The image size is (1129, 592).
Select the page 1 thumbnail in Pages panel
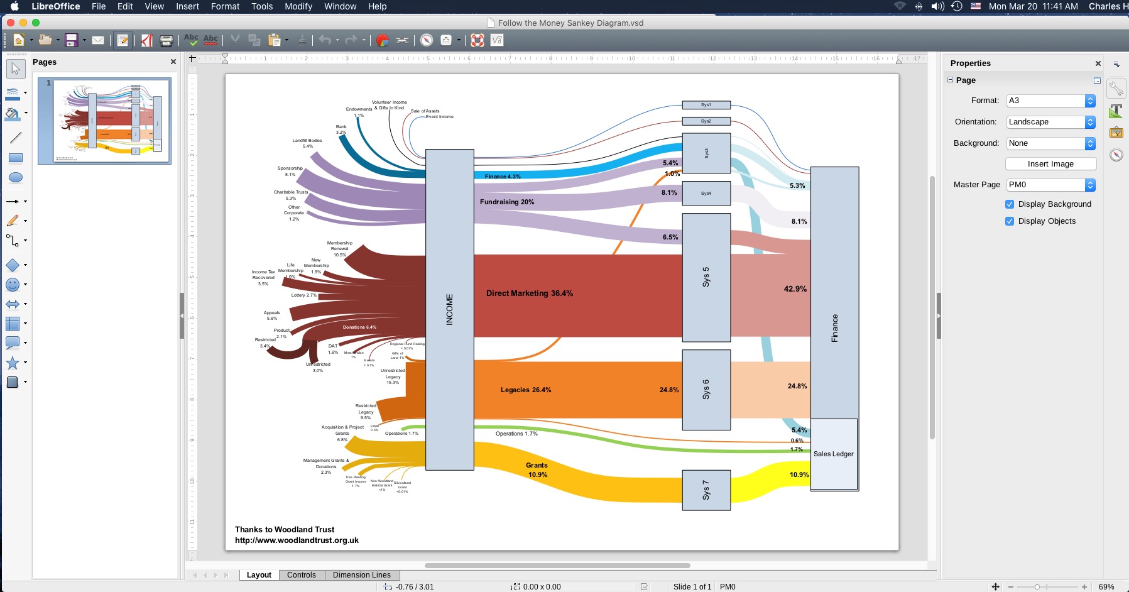coord(104,121)
